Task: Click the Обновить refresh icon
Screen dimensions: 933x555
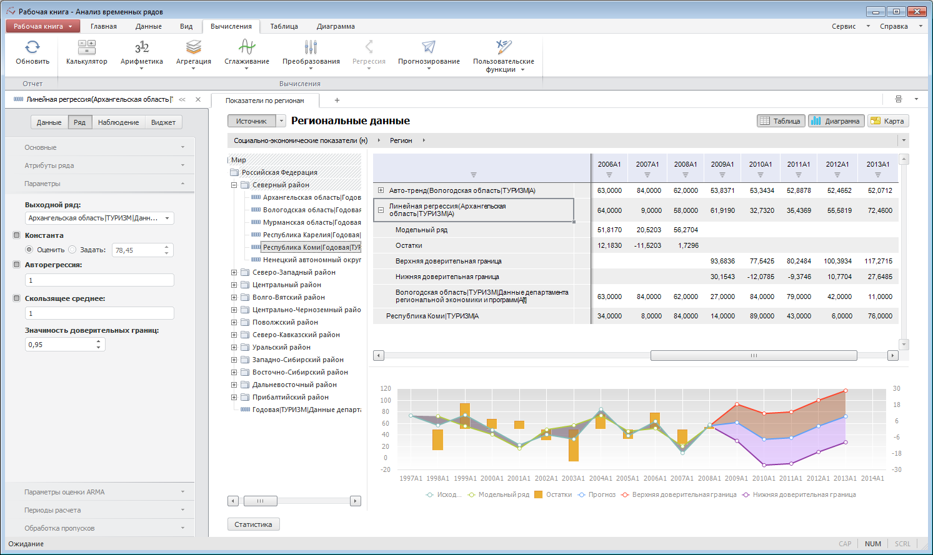Action: click(x=32, y=47)
